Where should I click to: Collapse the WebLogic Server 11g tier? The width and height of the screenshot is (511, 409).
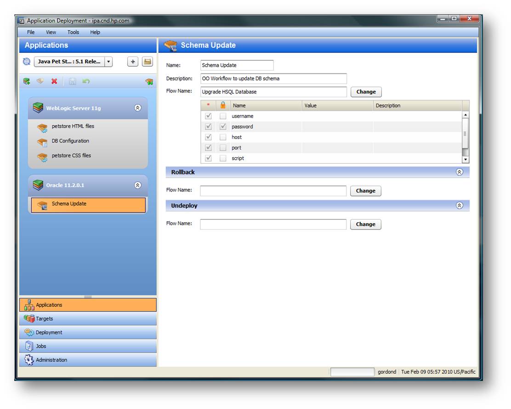pyautogui.click(x=138, y=108)
